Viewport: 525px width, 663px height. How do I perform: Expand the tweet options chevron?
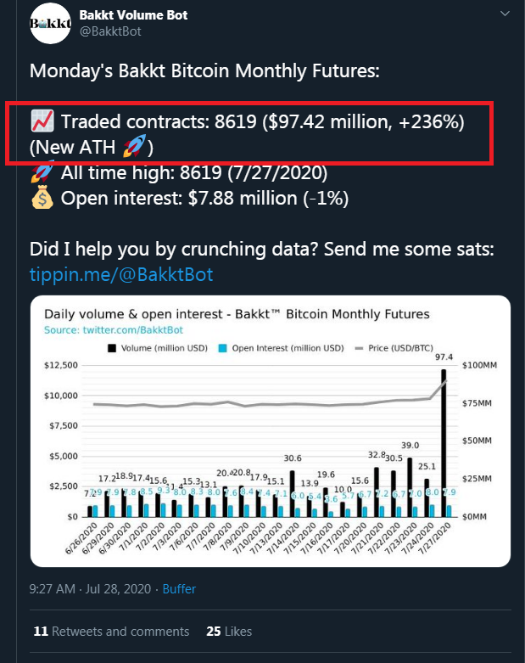[505, 14]
